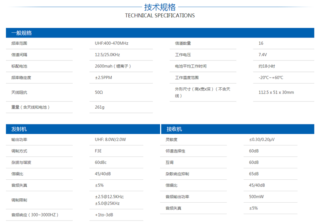Click the 技术规格 heading title
Screen dimensions: 317x224
click(x=160, y=7)
